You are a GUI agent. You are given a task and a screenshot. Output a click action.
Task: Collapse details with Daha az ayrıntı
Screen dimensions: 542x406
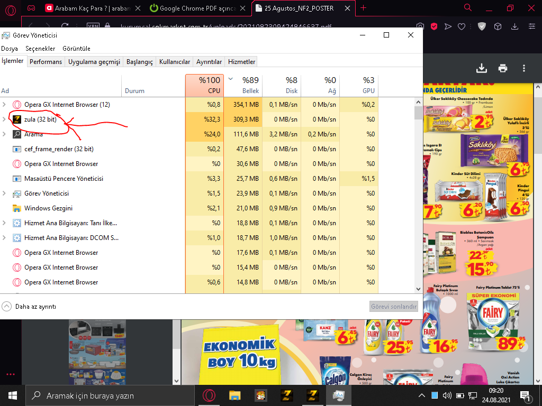coord(29,307)
